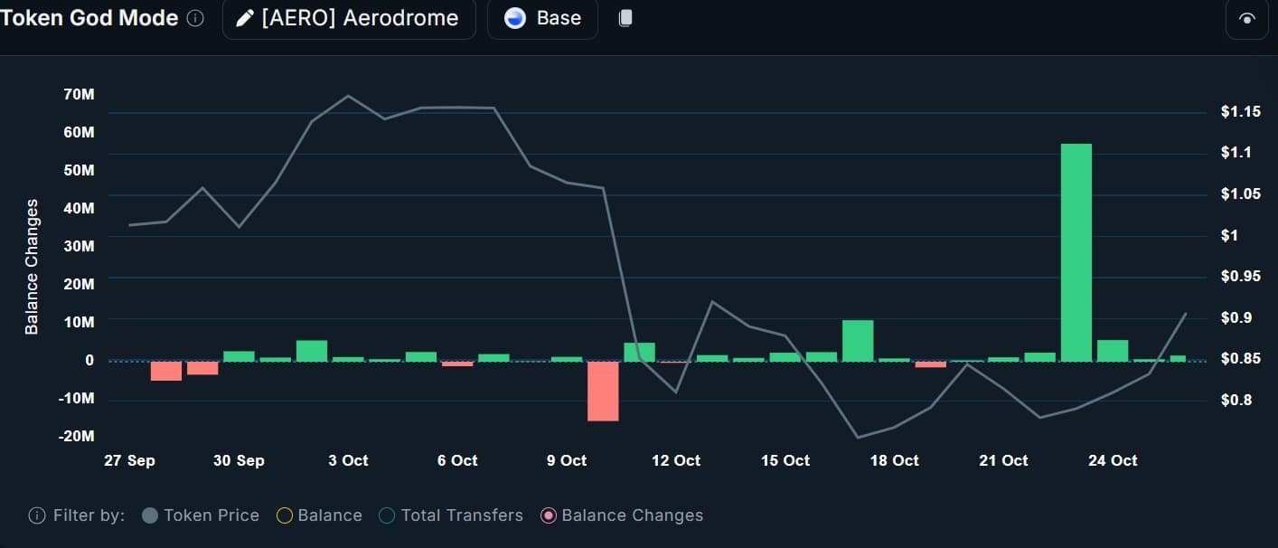This screenshot has width=1278, height=548.
Task: Enable the Total Transfers filter
Action: pyautogui.click(x=451, y=515)
